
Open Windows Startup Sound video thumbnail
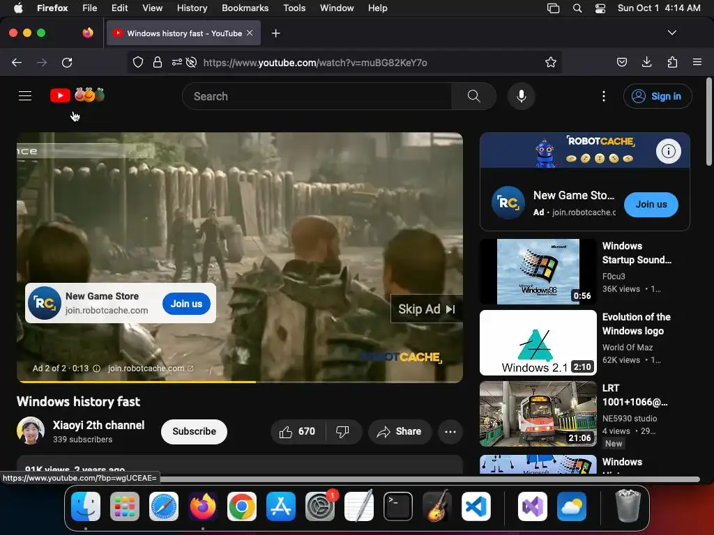(x=538, y=272)
